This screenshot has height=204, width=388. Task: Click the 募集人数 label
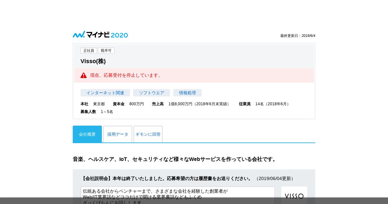[88, 112]
